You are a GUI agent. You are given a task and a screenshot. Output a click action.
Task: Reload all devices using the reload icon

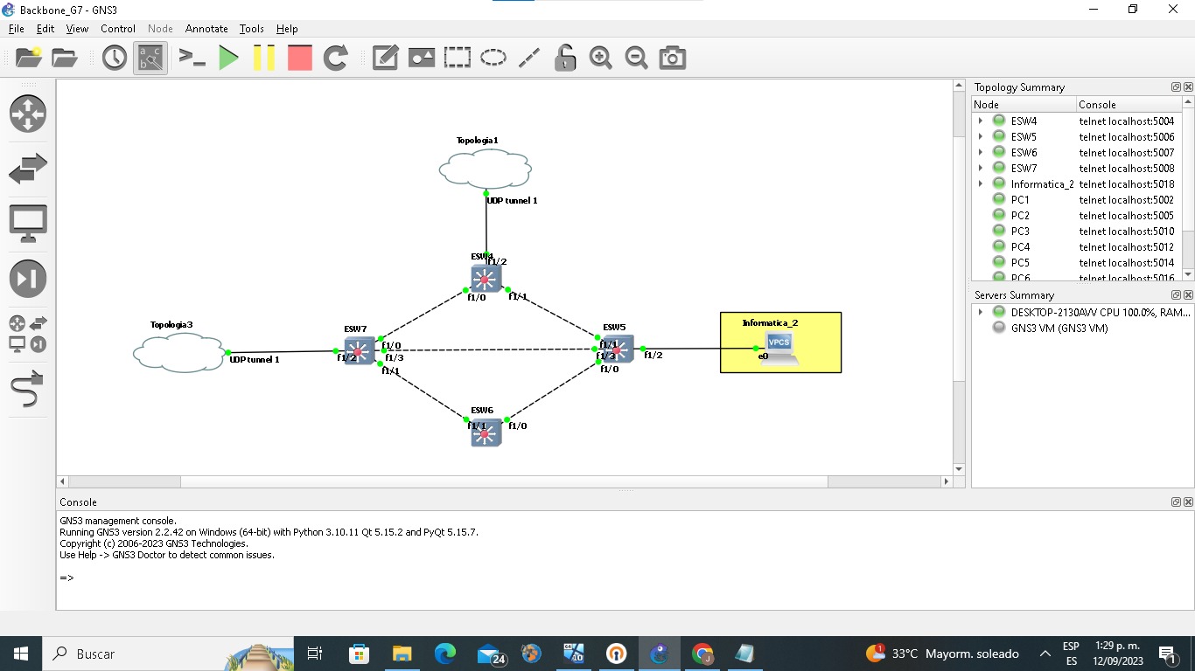(x=337, y=58)
